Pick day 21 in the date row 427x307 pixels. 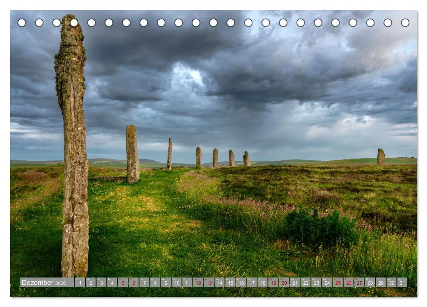[295, 283]
